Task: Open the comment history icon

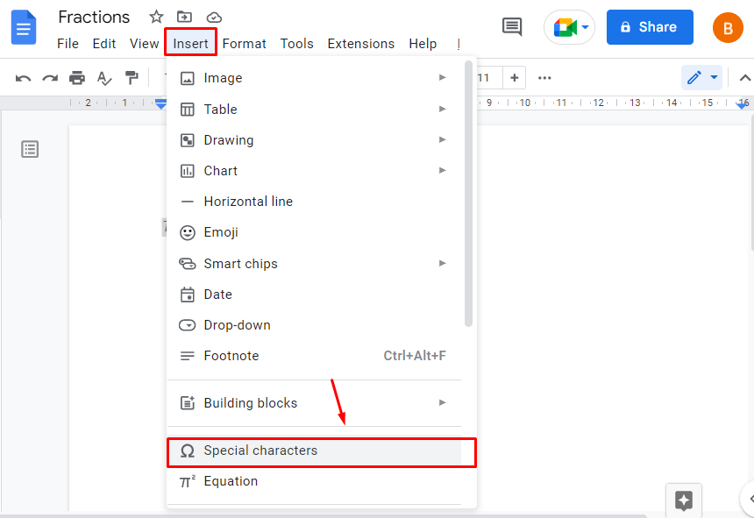Action: coord(512,27)
